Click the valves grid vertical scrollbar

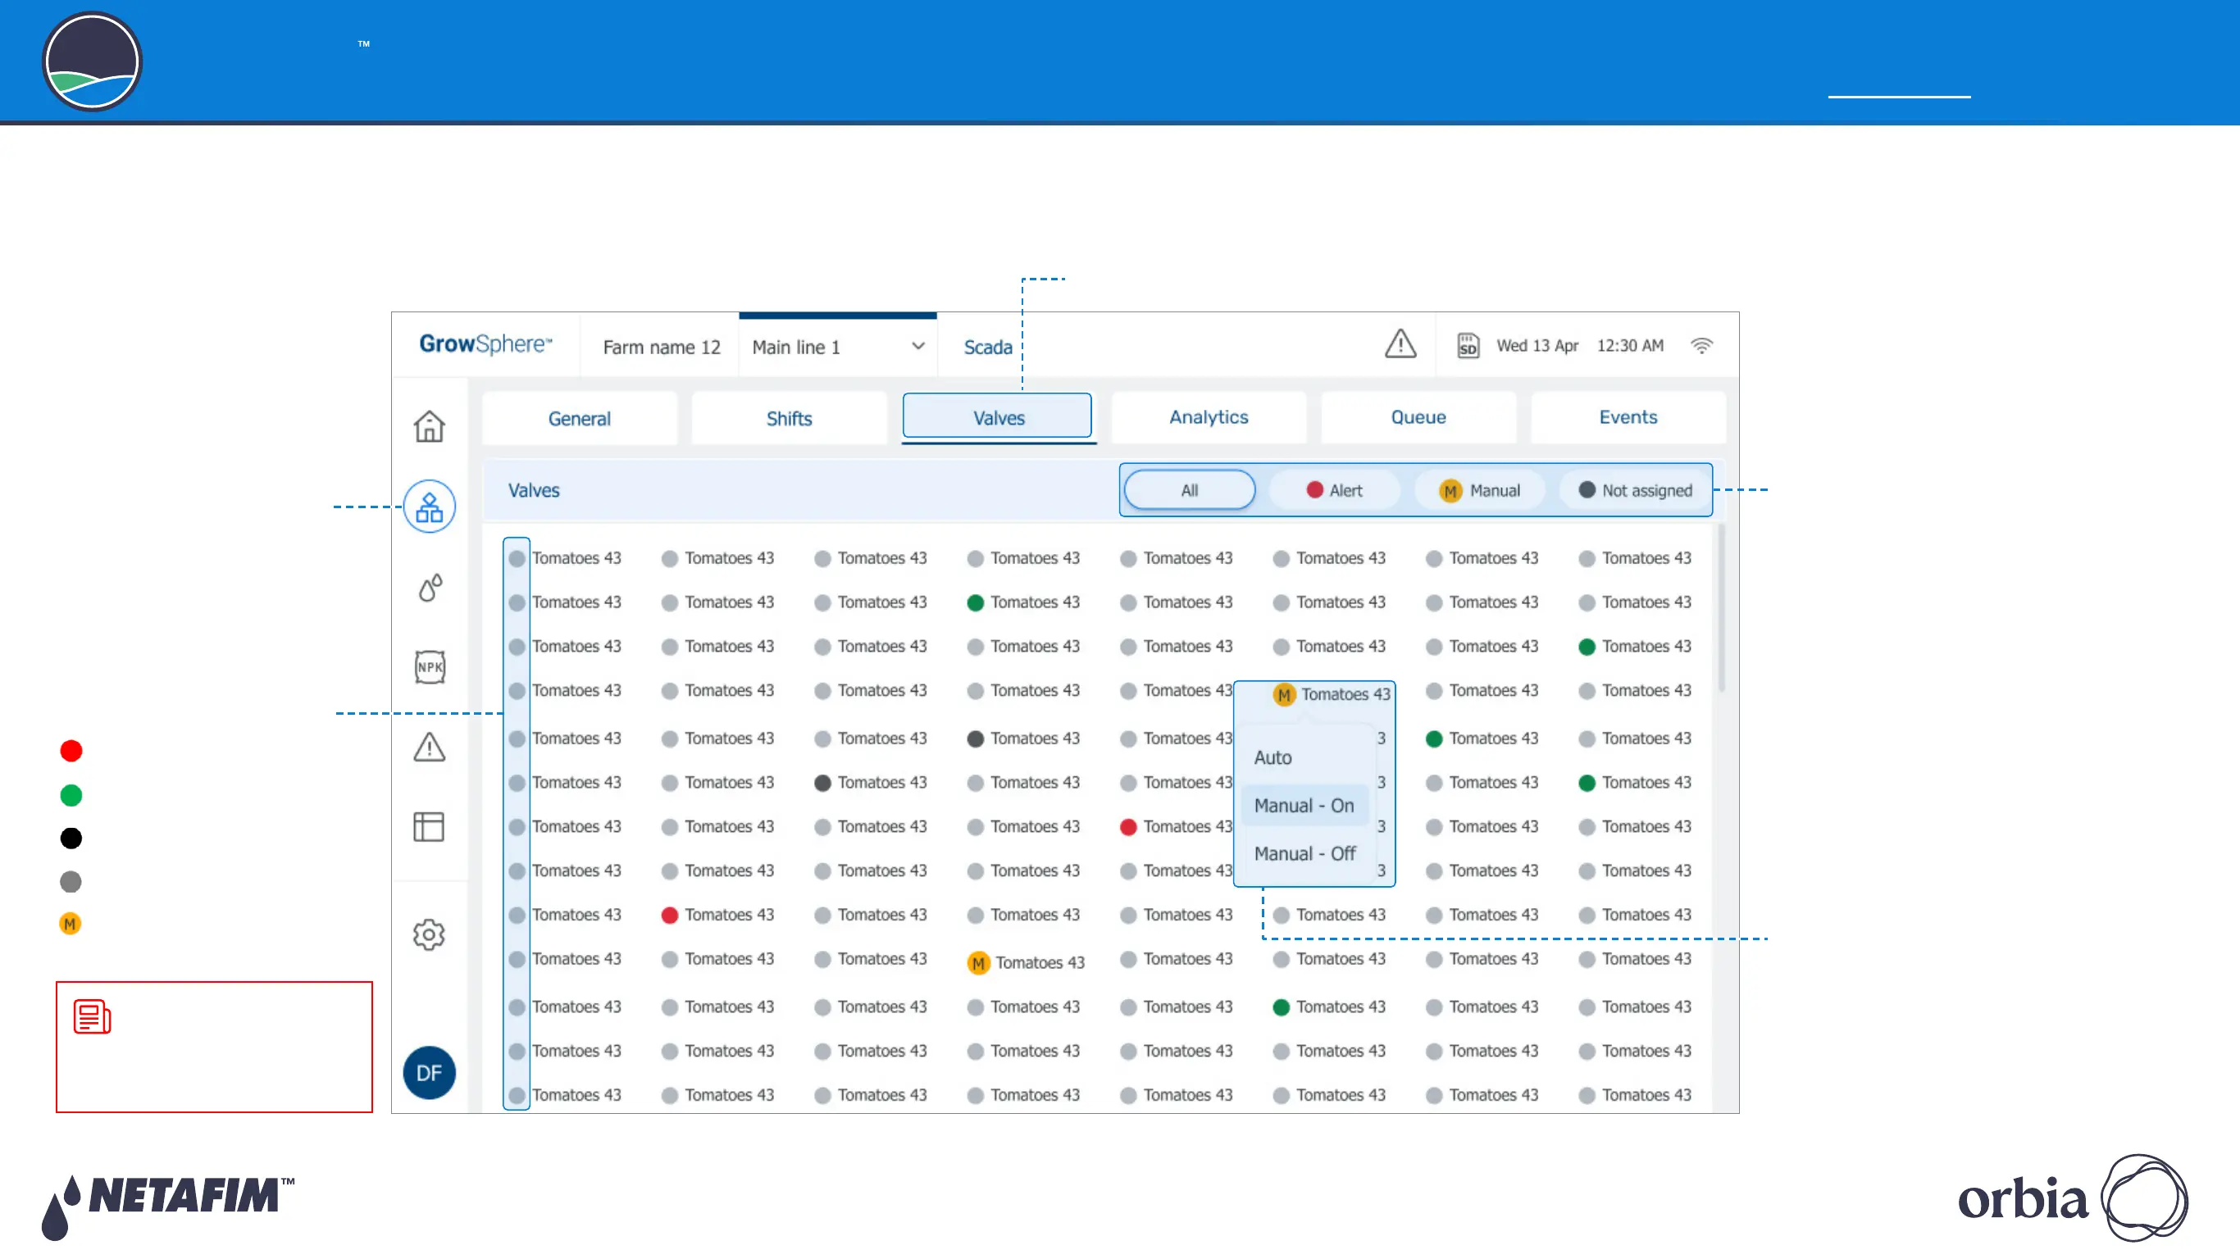click(1721, 607)
